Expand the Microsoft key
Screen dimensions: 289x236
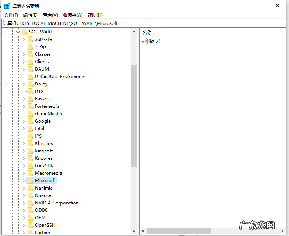pyautogui.click(x=24, y=181)
